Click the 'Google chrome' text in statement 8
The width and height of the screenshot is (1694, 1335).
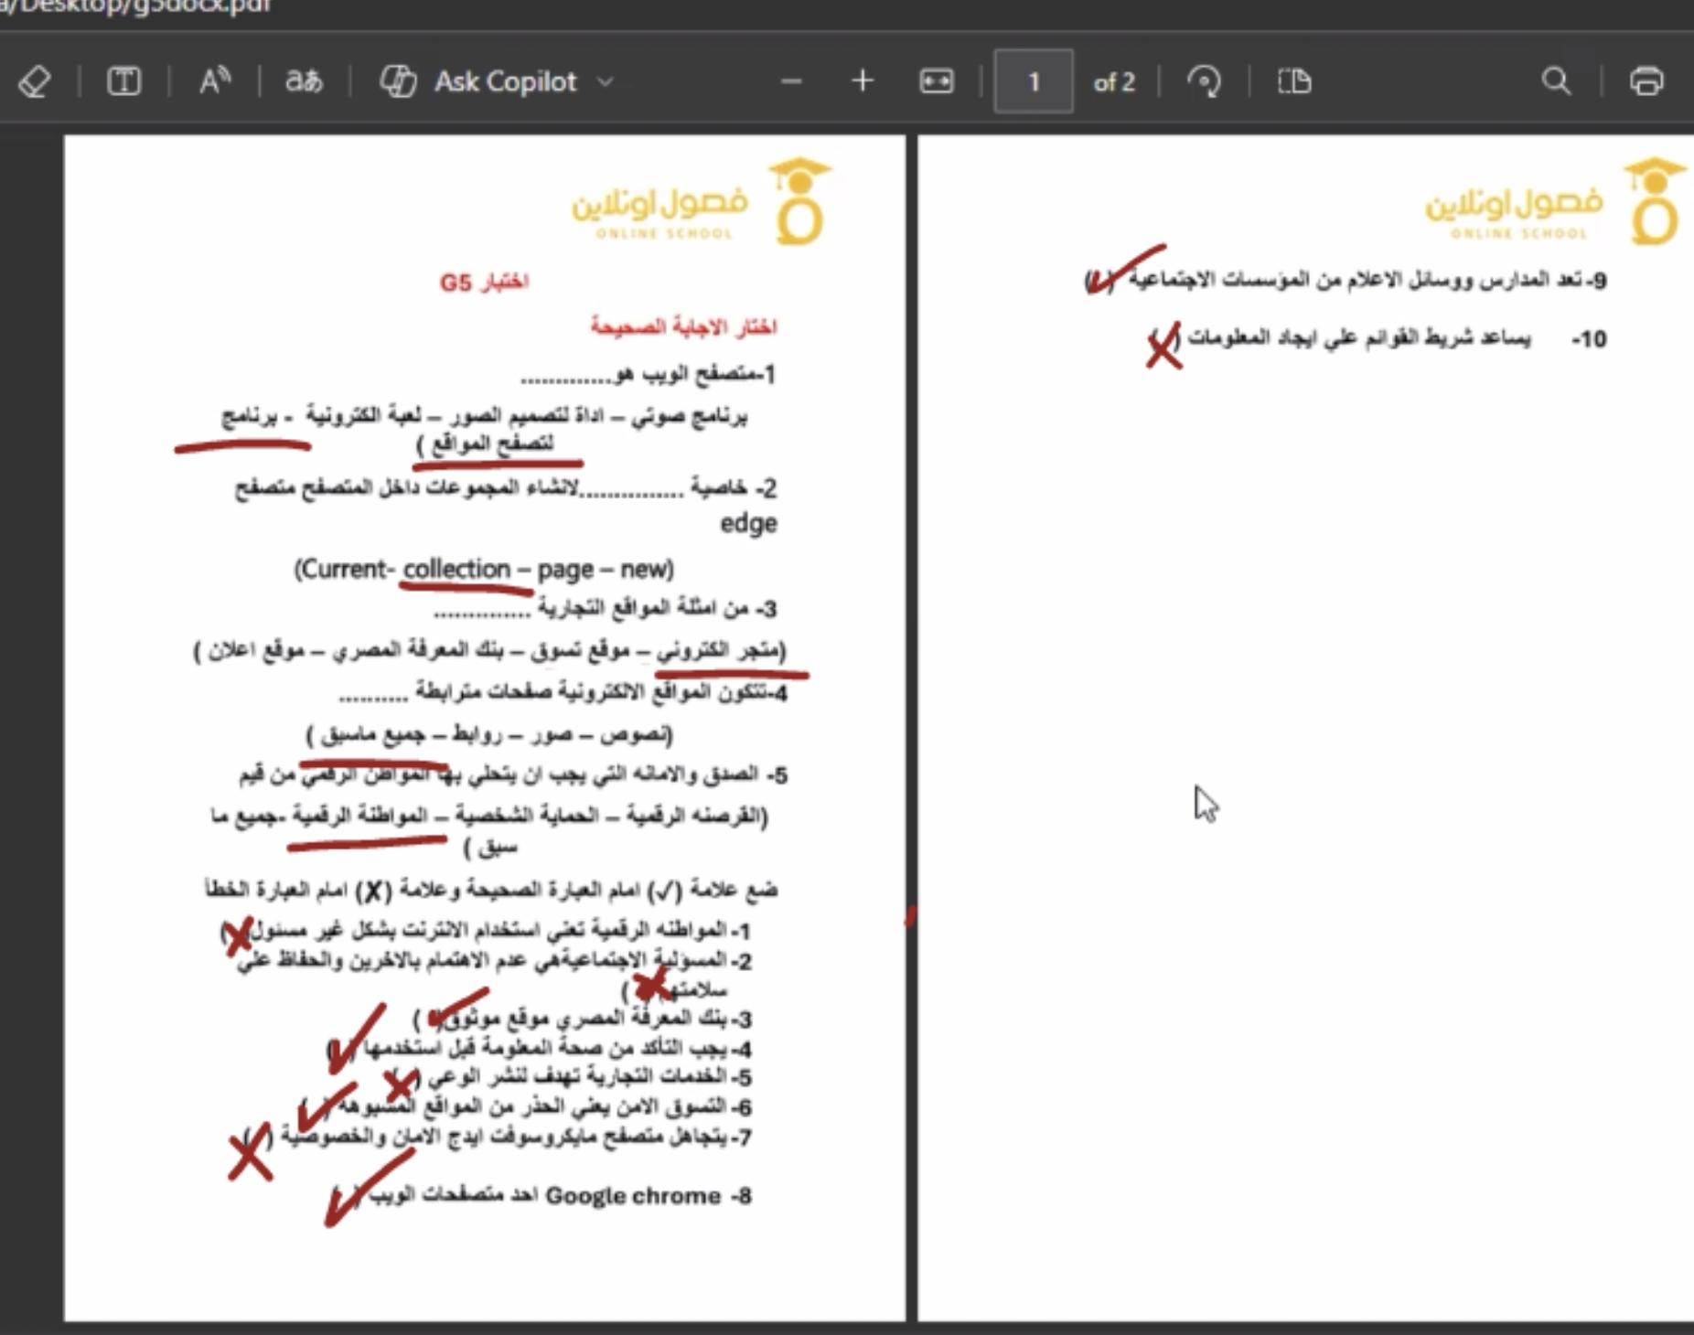pyautogui.click(x=632, y=1196)
